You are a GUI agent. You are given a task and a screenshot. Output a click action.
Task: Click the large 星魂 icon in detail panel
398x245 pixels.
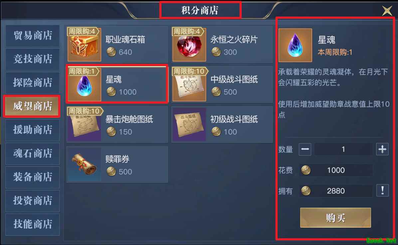(295, 45)
